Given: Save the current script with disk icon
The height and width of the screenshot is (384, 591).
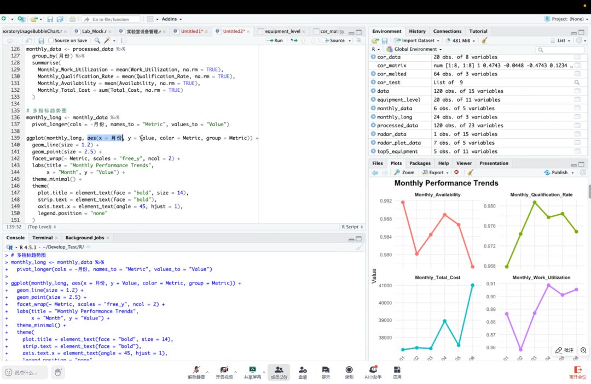Looking at the screenshot, I should (x=41, y=40).
